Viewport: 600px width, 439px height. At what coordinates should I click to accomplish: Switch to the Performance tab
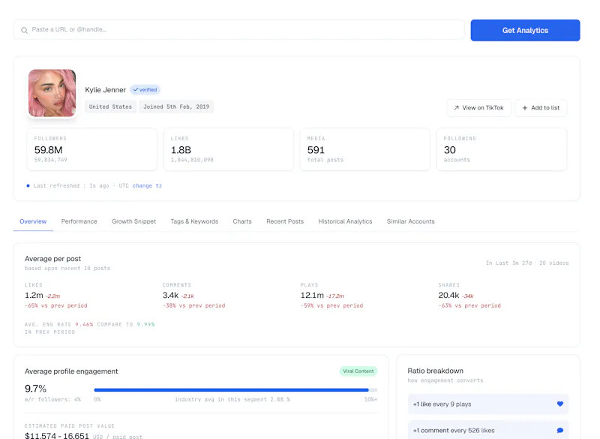tap(79, 221)
